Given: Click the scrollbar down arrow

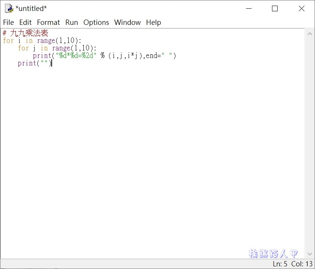Looking at the screenshot, I should click(310, 254).
